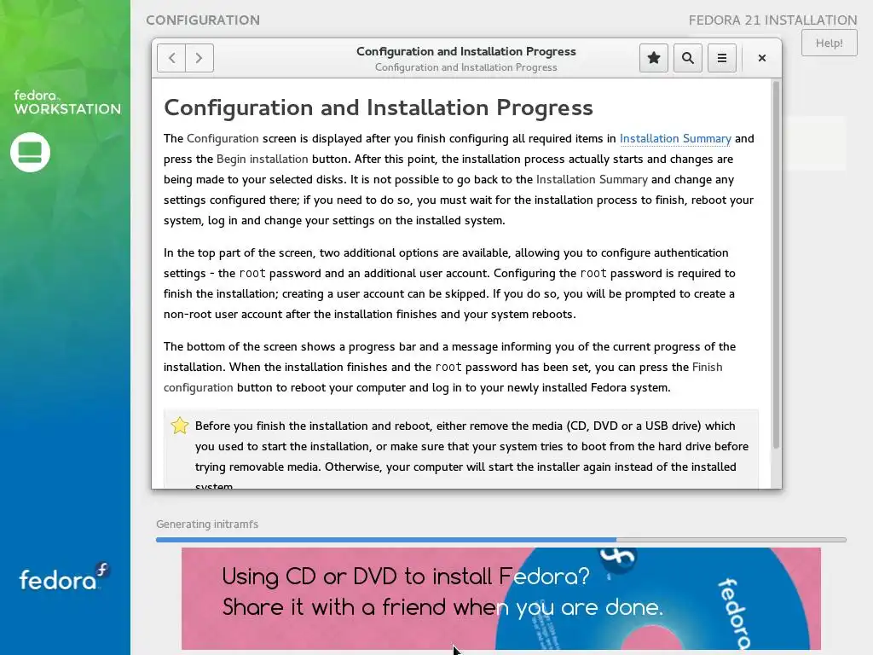
Task: Click the installation progress bar
Action: pos(501,540)
